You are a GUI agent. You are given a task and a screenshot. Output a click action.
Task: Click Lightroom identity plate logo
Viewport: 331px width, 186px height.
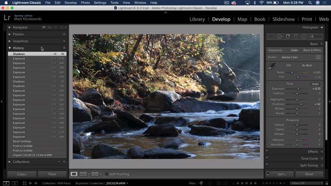click(x=7, y=17)
